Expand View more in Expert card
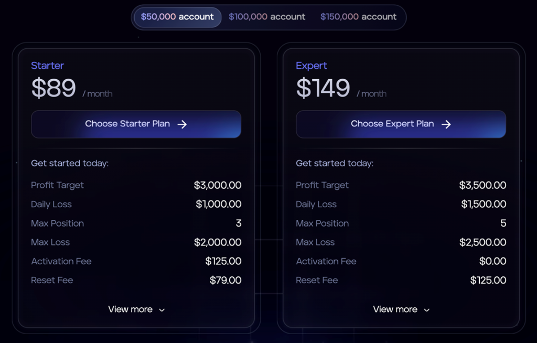The width and height of the screenshot is (537, 343). point(401,309)
